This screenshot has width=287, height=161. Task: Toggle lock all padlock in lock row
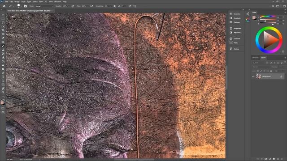point(271,71)
